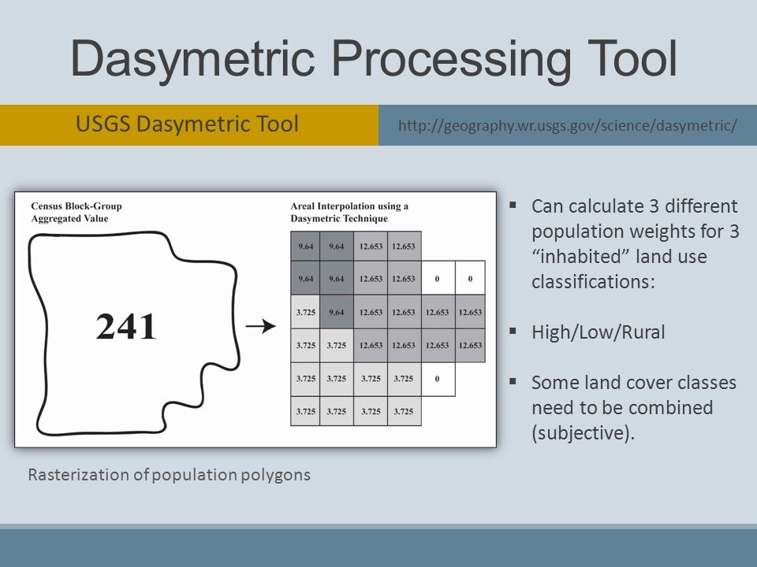The width and height of the screenshot is (757, 567).
Task: Select the 'Census Block-Group Aggregated Value' label
Action: [76, 212]
